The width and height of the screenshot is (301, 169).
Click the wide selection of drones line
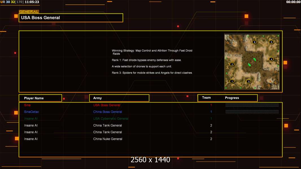(142, 66)
